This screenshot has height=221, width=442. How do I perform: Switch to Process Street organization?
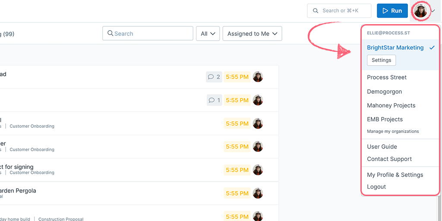click(x=387, y=77)
